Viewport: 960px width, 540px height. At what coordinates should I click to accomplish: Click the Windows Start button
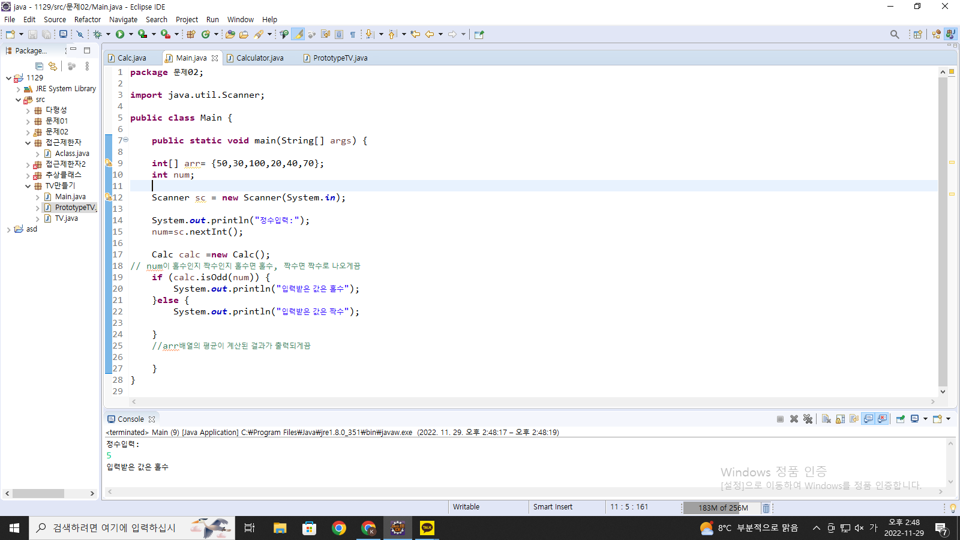[x=14, y=528]
